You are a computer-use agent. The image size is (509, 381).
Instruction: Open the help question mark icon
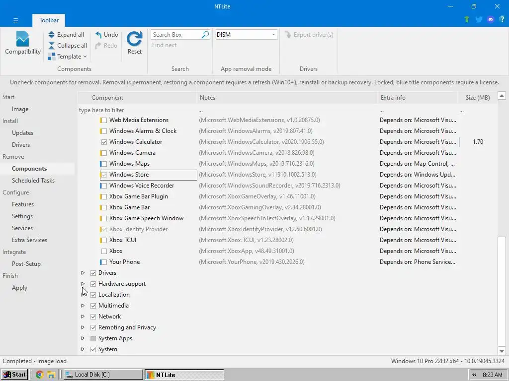coord(502,19)
